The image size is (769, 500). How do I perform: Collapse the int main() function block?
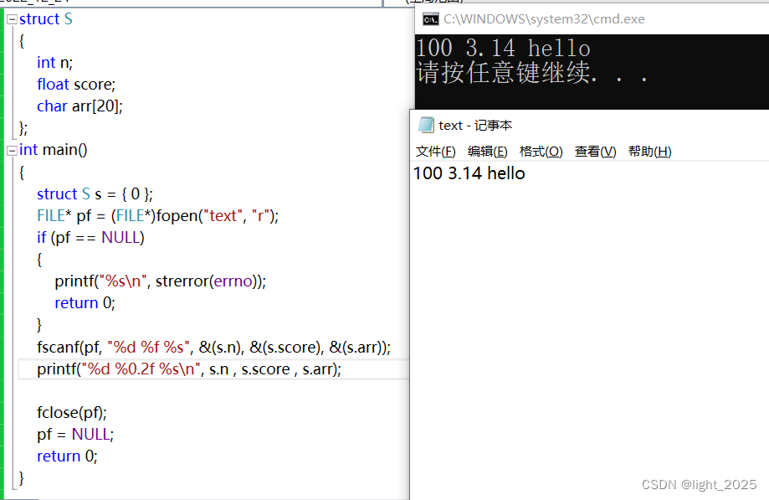point(12,151)
